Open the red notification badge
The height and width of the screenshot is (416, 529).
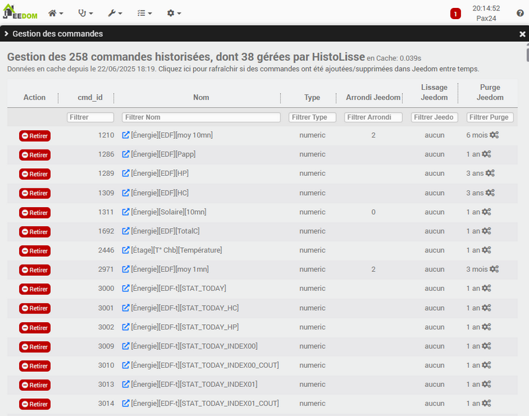[x=456, y=13]
